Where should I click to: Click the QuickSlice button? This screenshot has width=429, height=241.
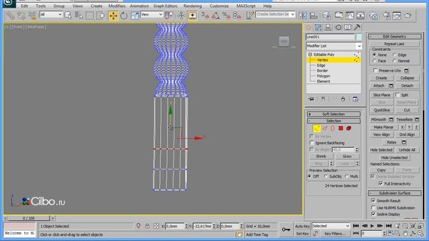coord(381,110)
